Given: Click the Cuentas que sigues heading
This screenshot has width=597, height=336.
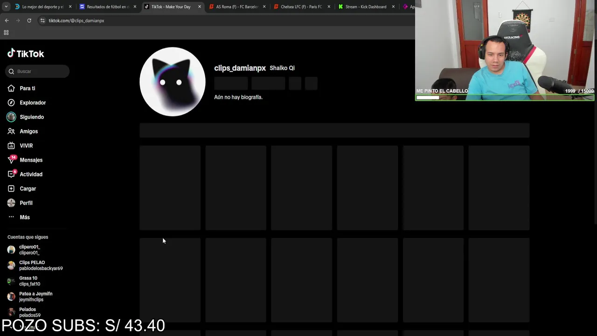Looking at the screenshot, I should [28, 237].
